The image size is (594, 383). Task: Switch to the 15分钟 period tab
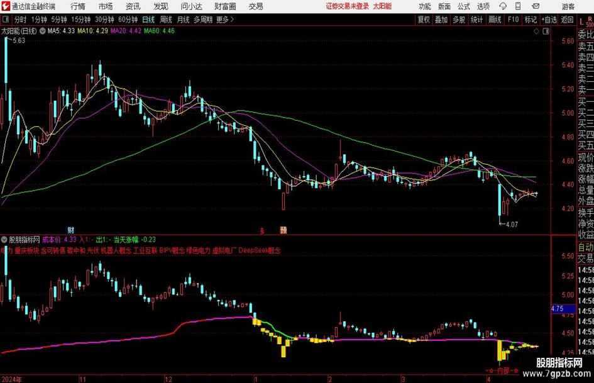[x=81, y=19]
